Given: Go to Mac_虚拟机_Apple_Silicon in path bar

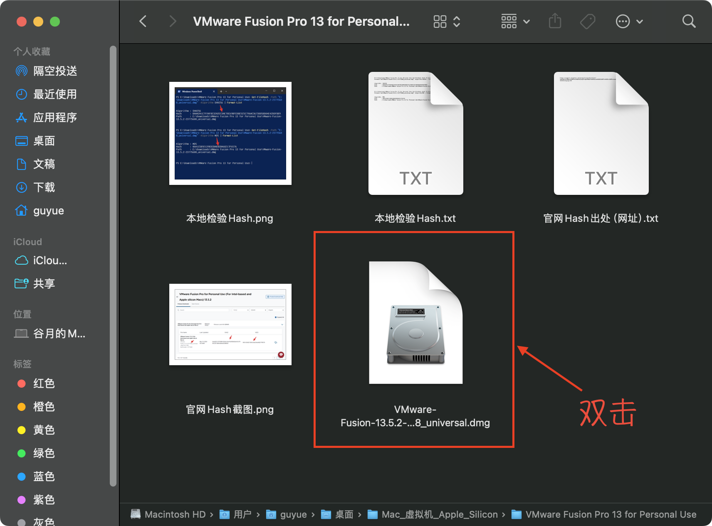Looking at the screenshot, I should coord(433,514).
